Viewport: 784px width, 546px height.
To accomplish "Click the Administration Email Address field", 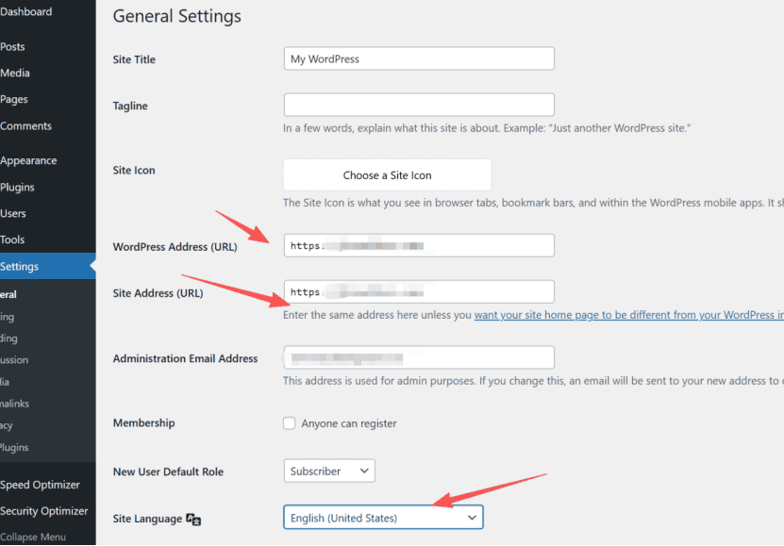I will (x=419, y=357).
